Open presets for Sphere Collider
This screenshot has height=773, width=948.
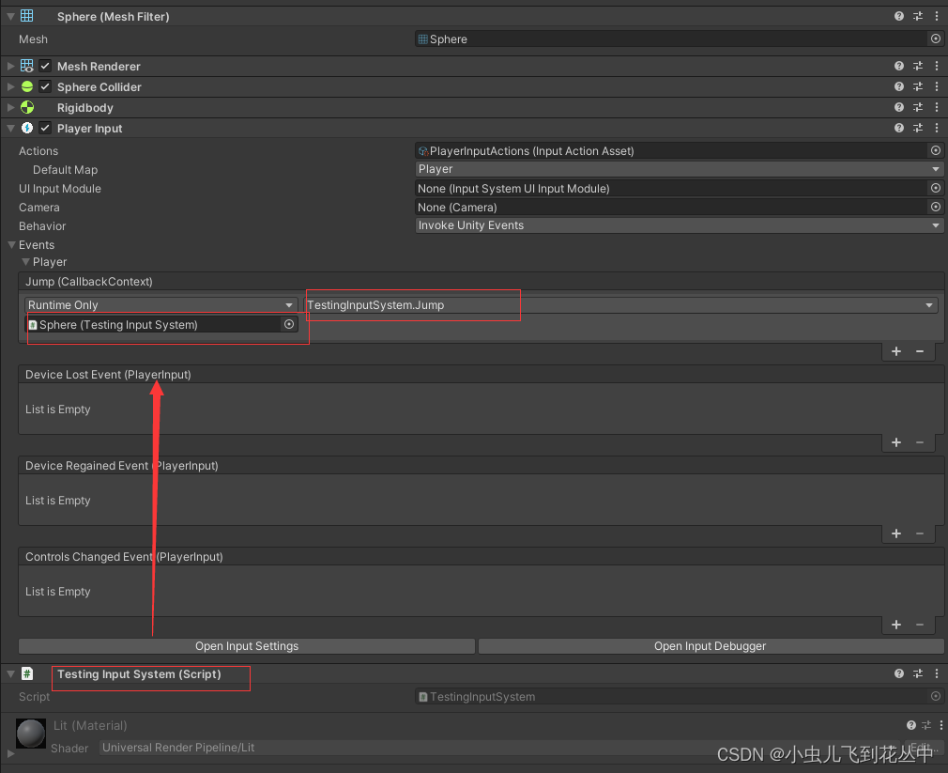point(918,86)
